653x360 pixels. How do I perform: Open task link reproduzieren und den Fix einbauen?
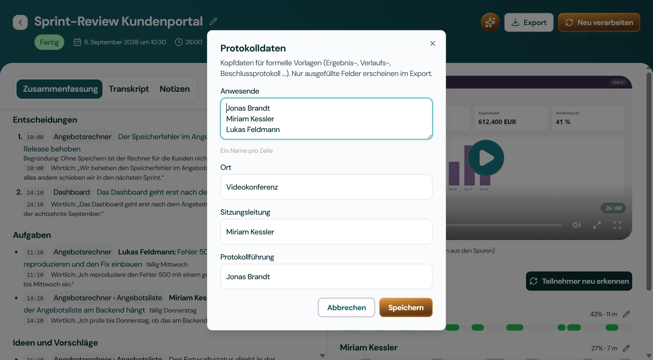[83, 264]
